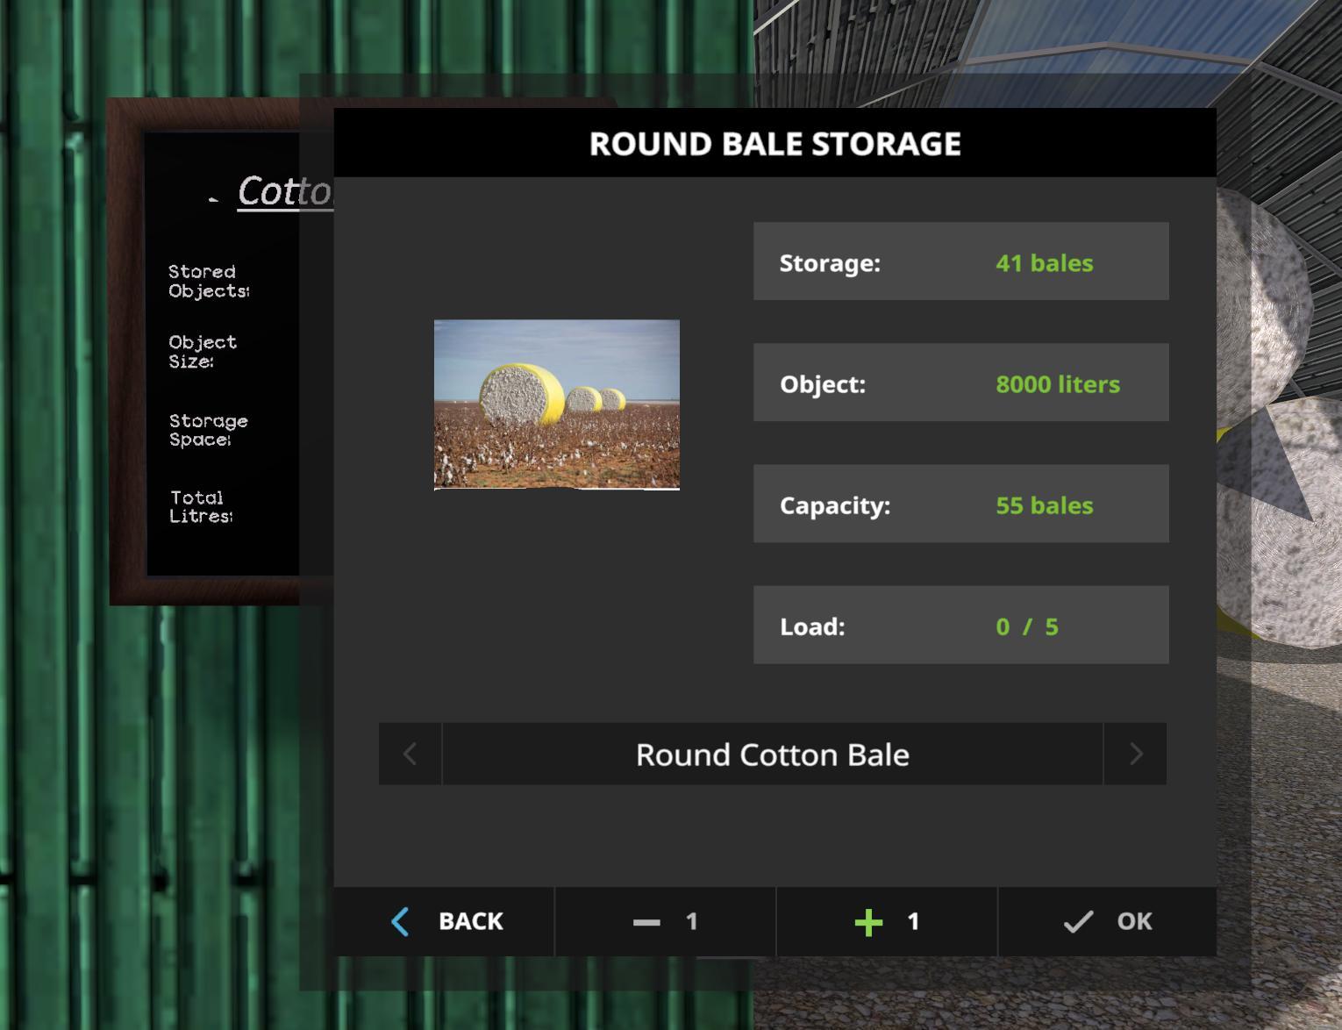This screenshot has width=1342, height=1030.
Task: Click the Stored Objects label on the sign
Action: point(208,282)
